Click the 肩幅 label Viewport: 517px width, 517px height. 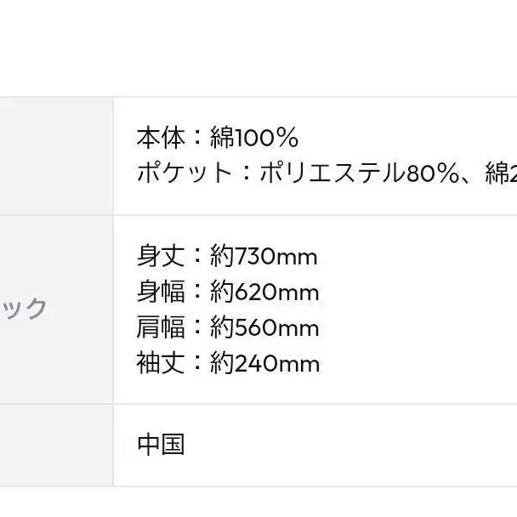pos(161,327)
